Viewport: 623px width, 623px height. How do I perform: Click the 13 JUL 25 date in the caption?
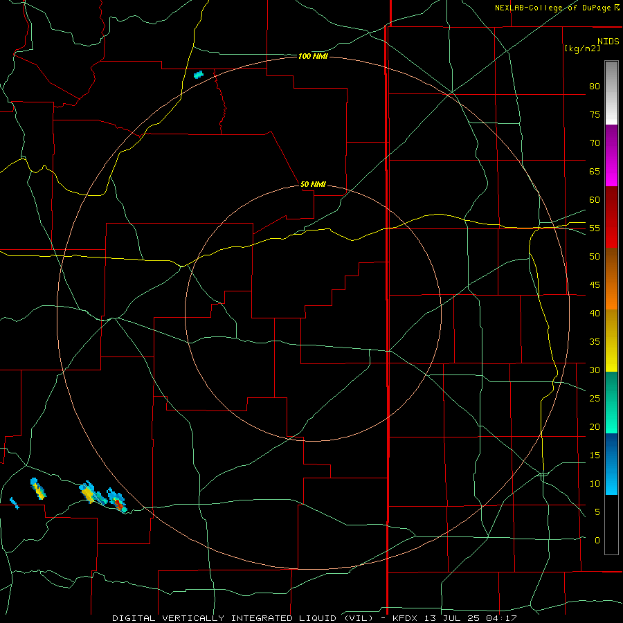452,618
